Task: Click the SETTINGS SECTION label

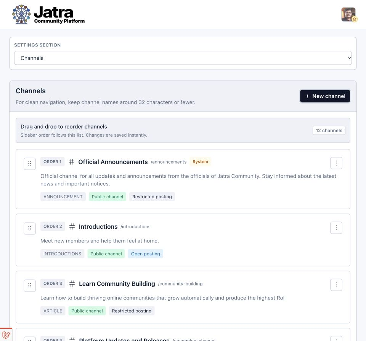Action: tap(37, 45)
